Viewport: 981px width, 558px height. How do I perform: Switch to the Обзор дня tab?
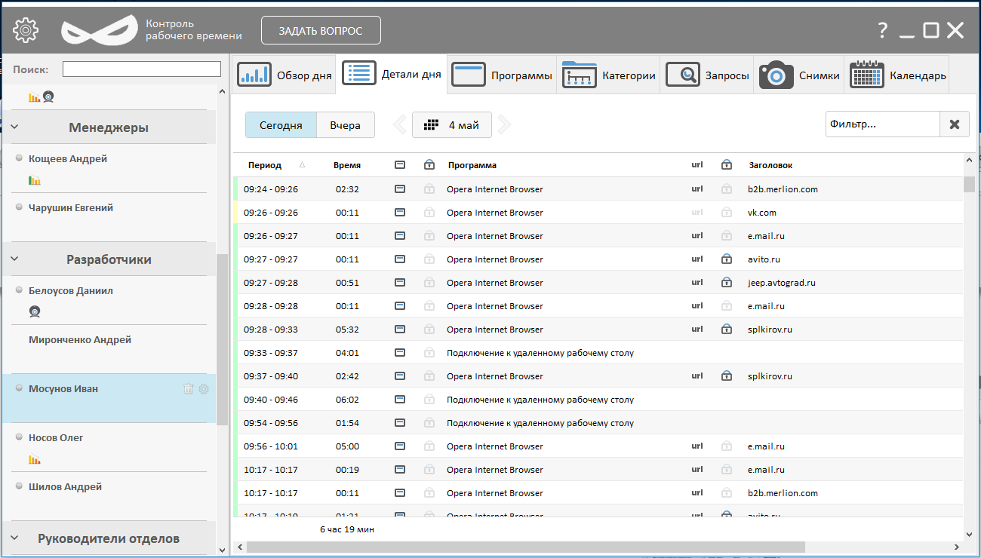tap(285, 75)
